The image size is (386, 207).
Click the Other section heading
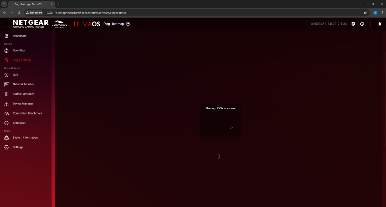point(7,131)
